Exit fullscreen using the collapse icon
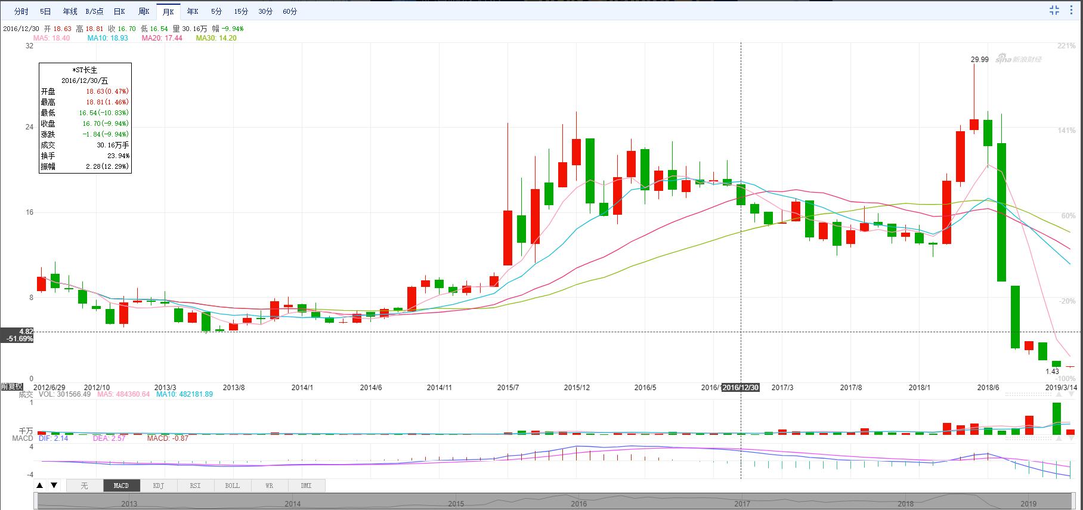 (1054, 10)
